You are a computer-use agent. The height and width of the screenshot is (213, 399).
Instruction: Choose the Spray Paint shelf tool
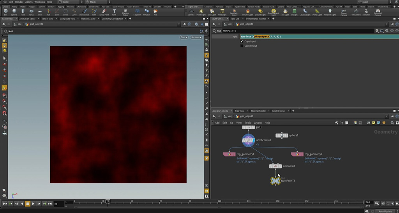104,12
